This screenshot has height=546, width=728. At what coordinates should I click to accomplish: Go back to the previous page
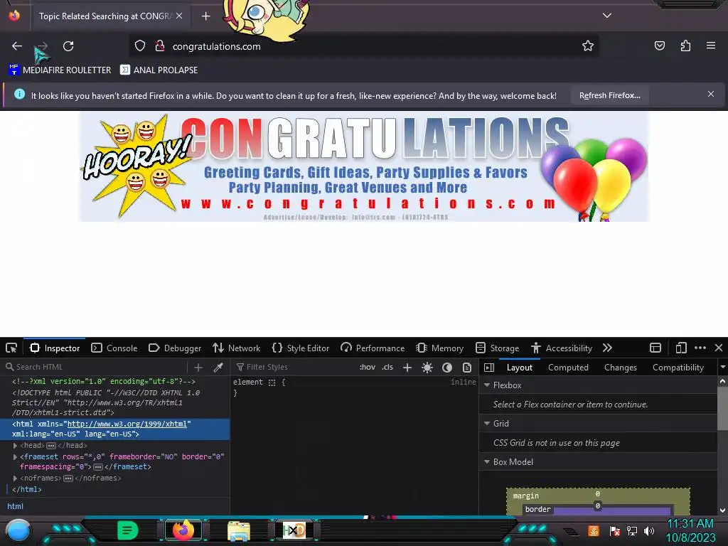pyautogui.click(x=17, y=46)
